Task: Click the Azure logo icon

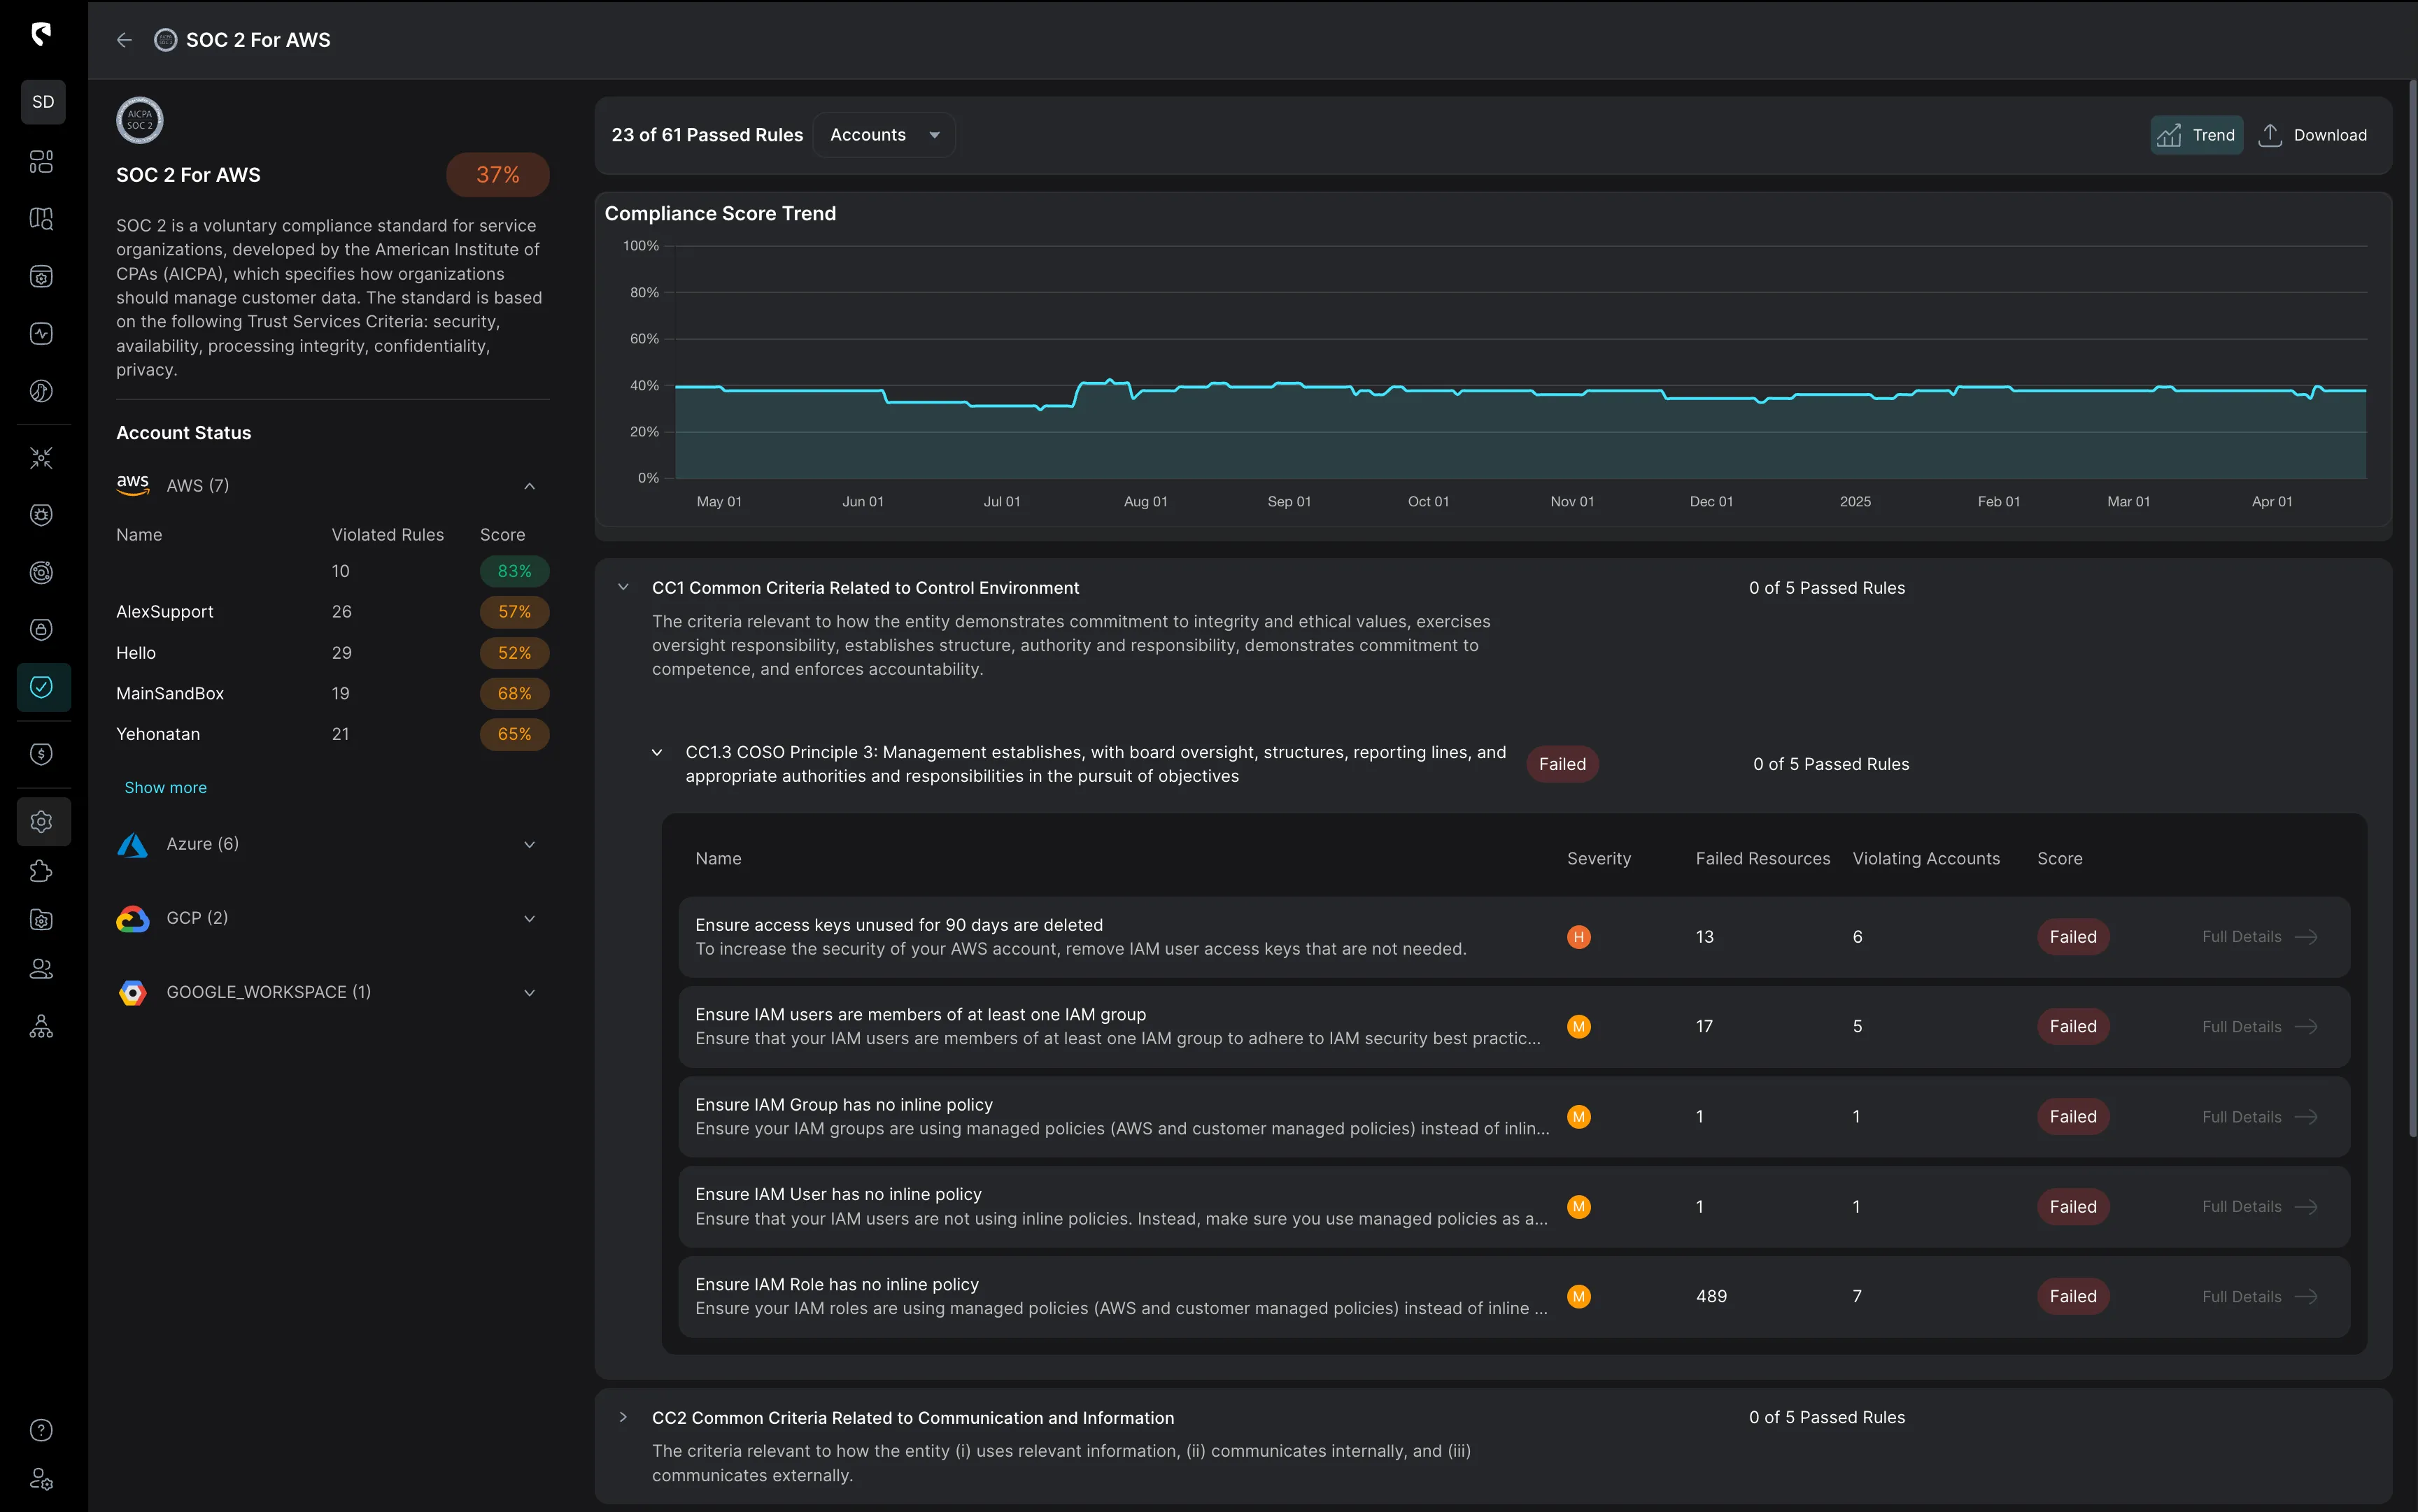Action: [x=133, y=845]
